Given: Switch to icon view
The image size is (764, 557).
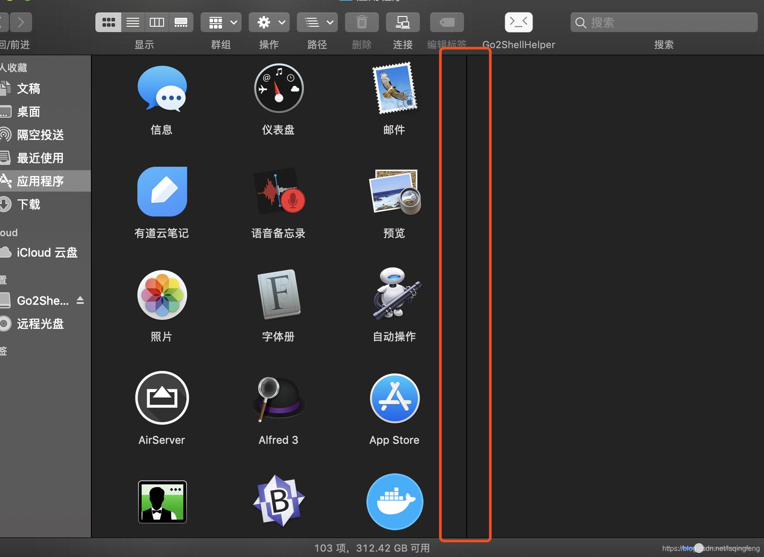Looking at the screenshot, I should (108, 22).
